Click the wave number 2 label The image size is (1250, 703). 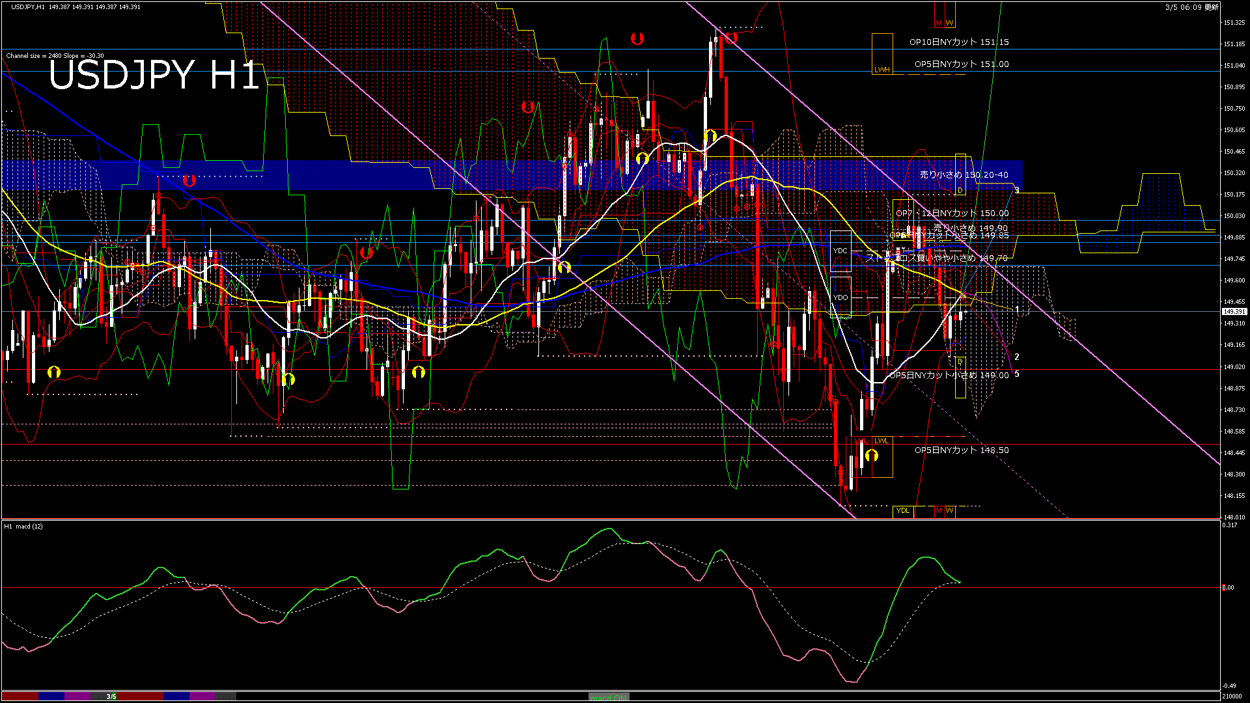click(1017, 357)
